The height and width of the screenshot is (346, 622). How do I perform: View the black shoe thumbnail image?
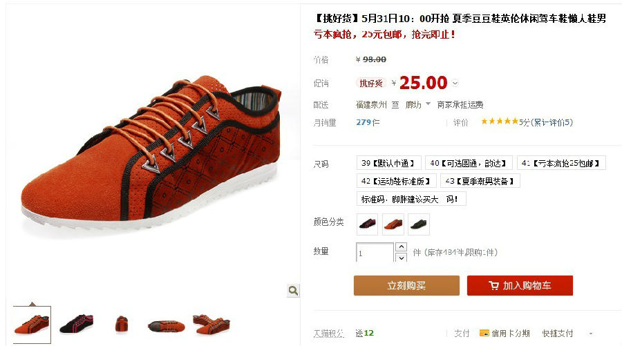click(x=77, y=324)
